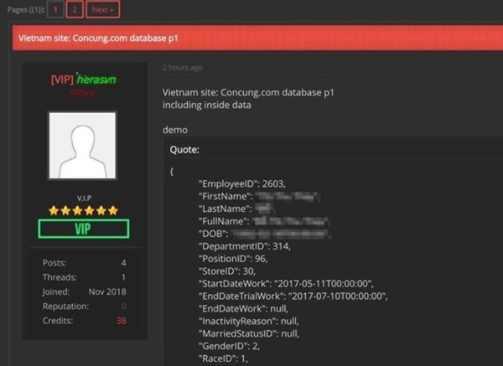Screen dimensions: 503x366
Task: Click the Posts count value
Action: [x=123, y=263]
